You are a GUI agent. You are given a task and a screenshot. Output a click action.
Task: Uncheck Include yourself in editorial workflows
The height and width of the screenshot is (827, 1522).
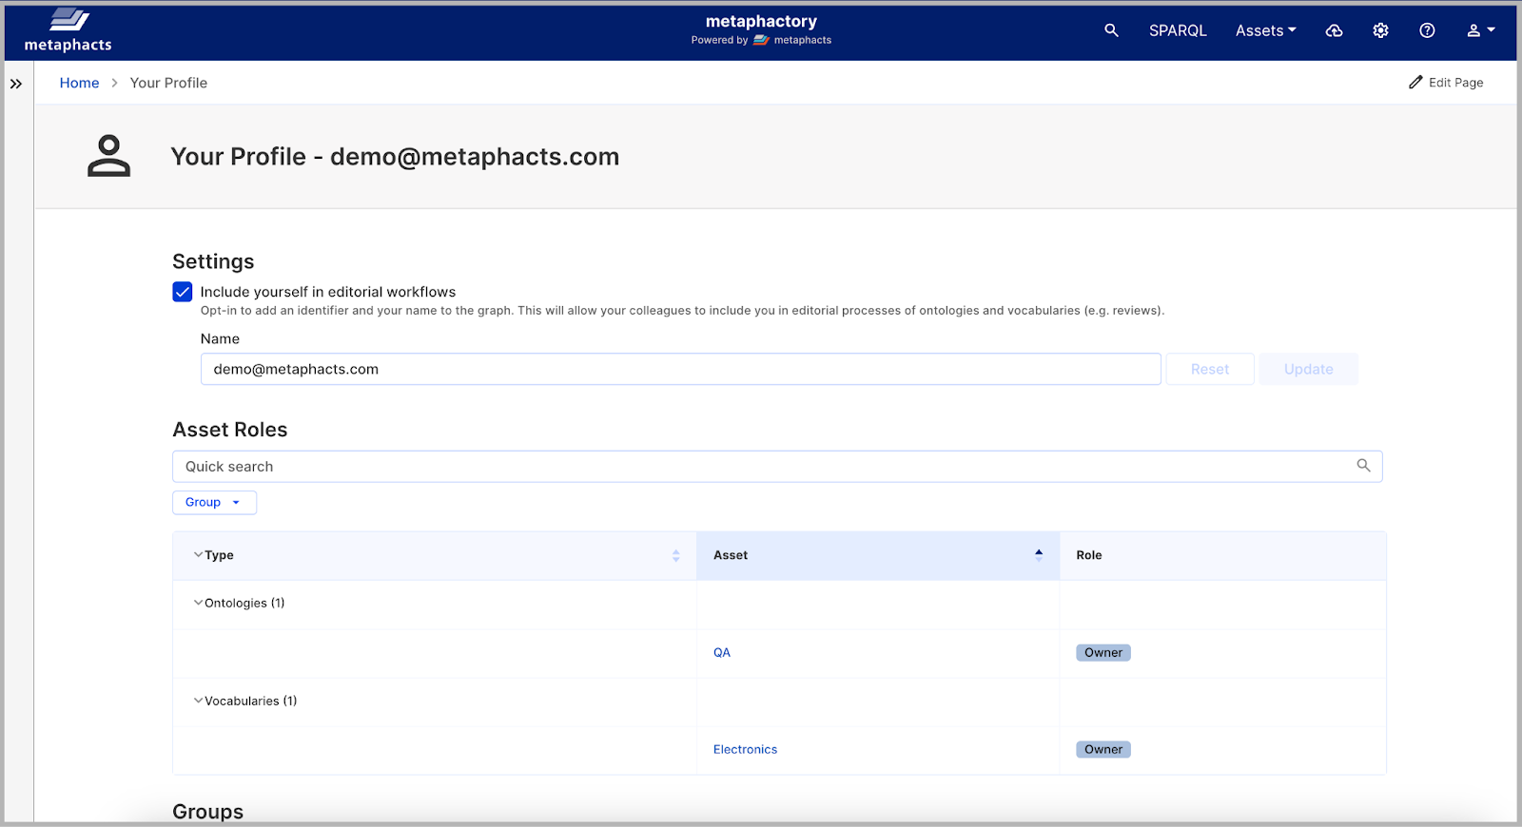pos(183,292)
